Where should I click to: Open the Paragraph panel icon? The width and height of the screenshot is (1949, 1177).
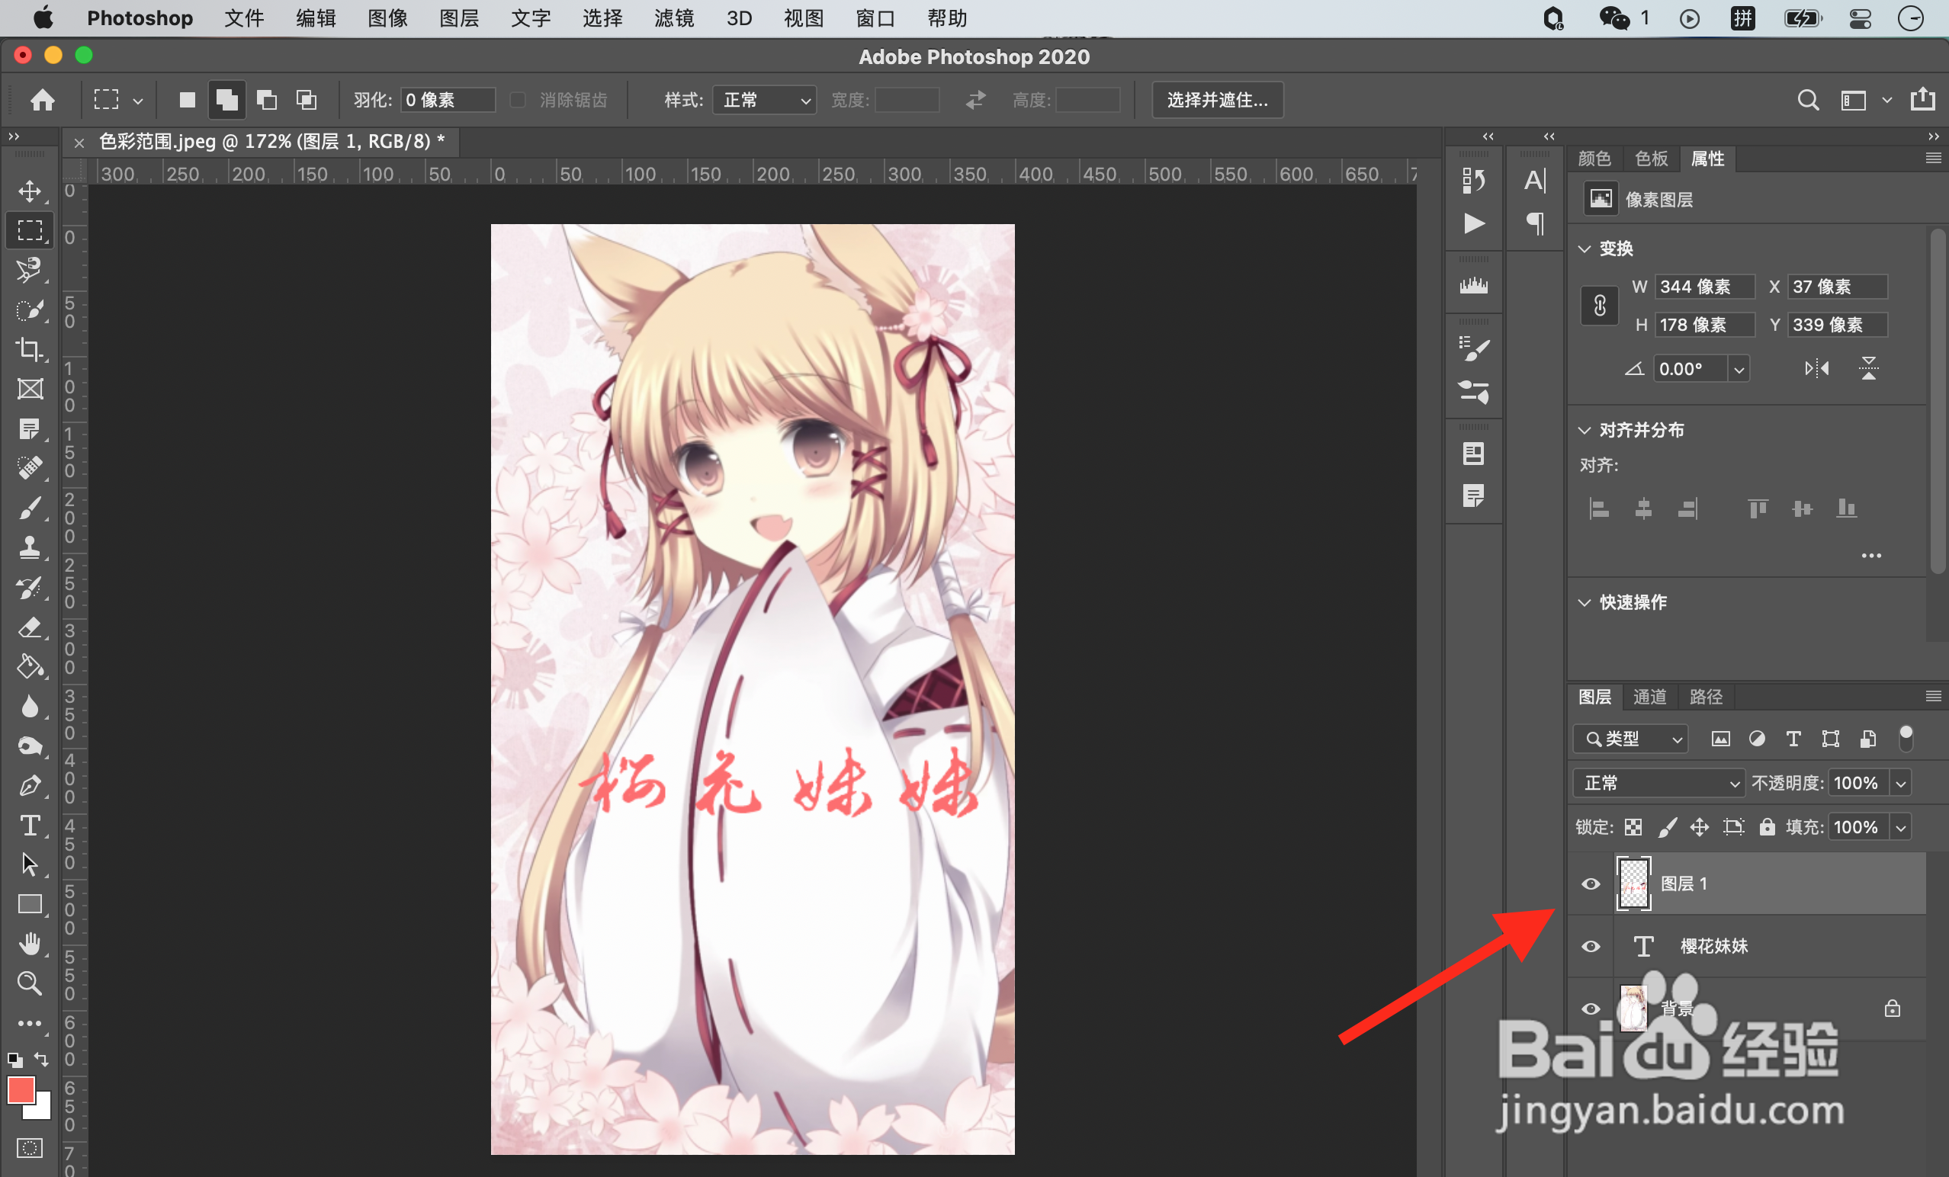coord(1534,224)
